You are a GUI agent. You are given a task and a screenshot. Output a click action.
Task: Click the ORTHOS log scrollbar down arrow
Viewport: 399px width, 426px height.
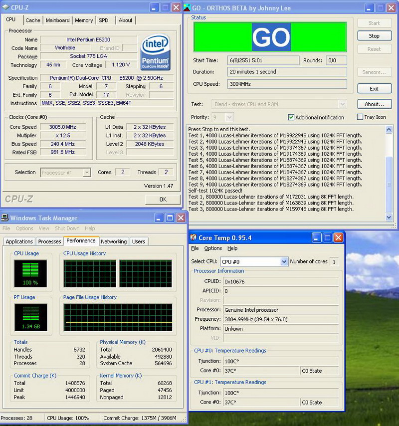pyautogui.click(x=389, y=217)
